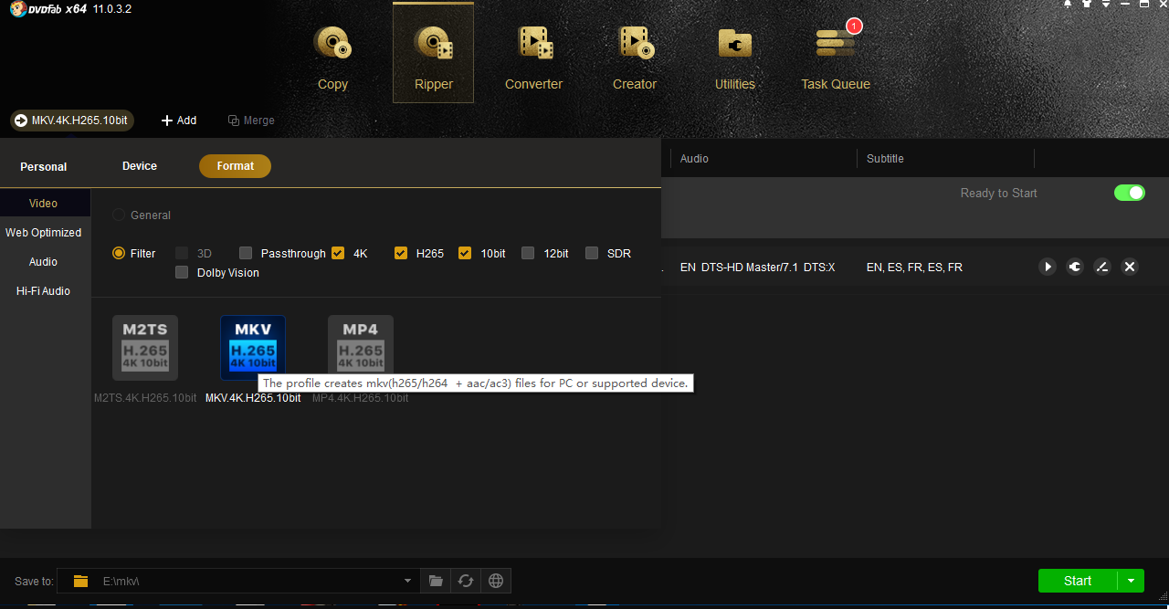Click the Audio column header

[x=694, y=159]
